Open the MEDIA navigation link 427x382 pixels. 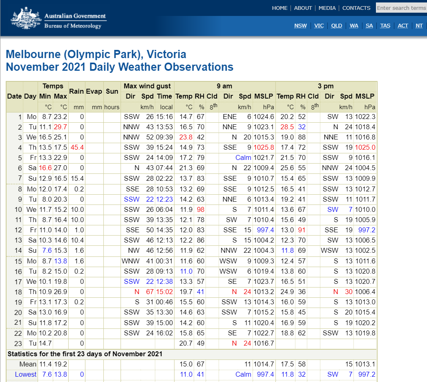327,8
